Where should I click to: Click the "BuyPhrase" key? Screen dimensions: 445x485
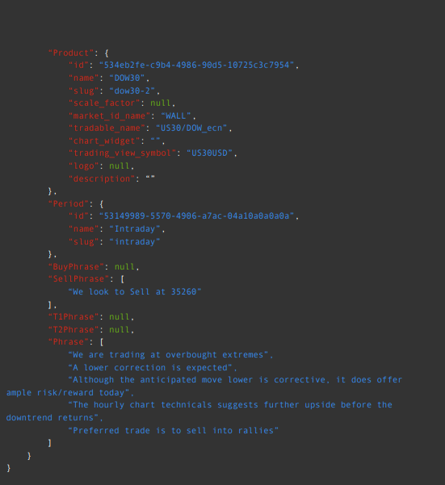pyautogui.click(x=76, y=266)
